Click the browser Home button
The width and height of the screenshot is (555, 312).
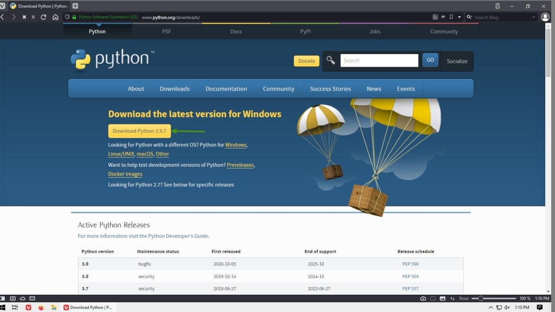point(55,17)
